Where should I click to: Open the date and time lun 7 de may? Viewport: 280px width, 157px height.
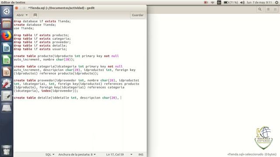point(259,3)
